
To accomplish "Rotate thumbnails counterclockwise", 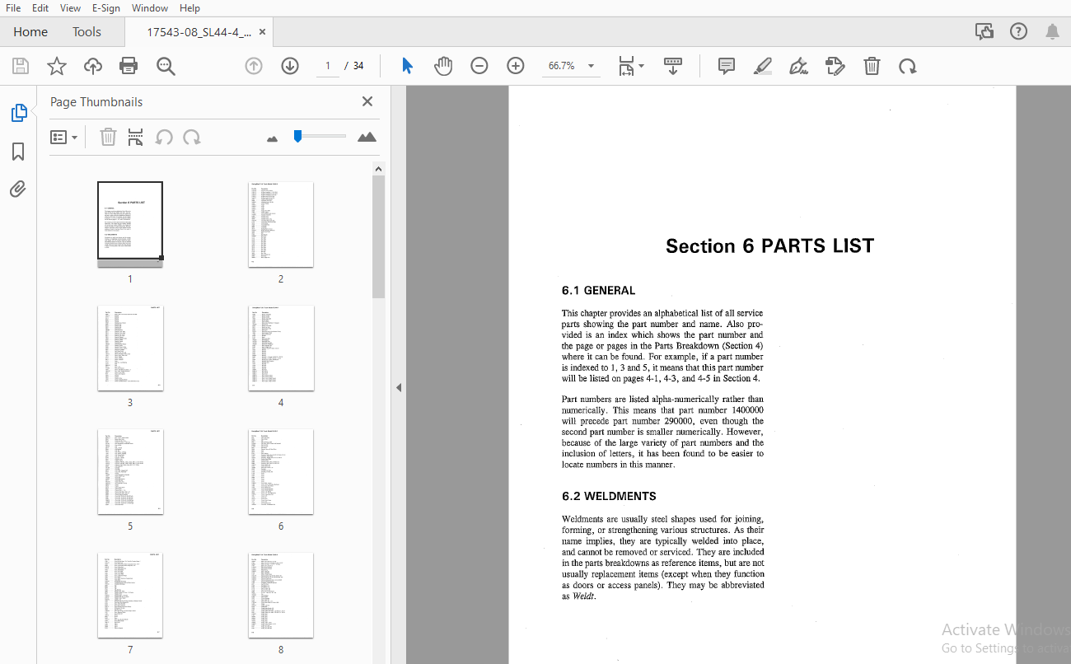I will (164, 138).
